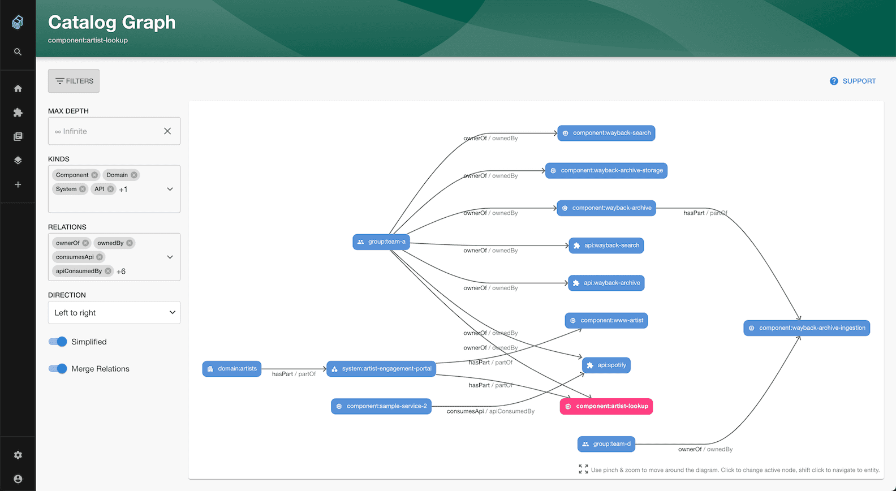
Task: Open user profile icon in sidebar
Action: tap(18, 479)
